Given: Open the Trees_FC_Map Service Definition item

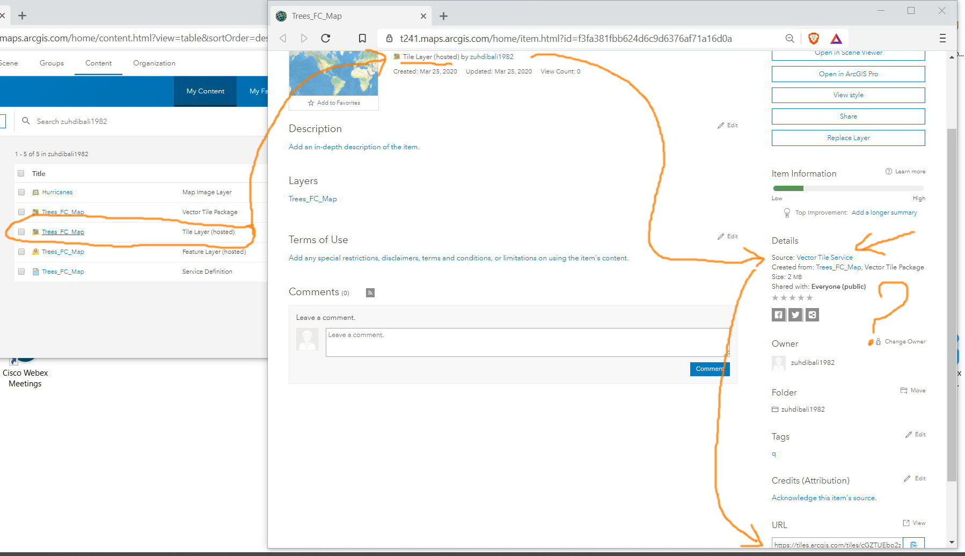Looking at the screenshot, I should click(x=63, y=272).
